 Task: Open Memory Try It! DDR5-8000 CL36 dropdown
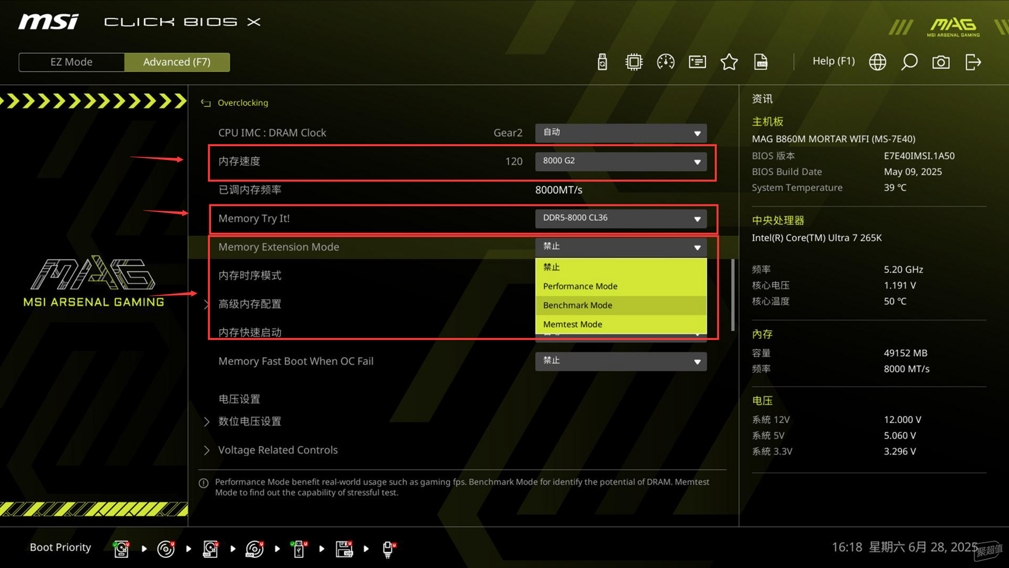click(621, 218)
